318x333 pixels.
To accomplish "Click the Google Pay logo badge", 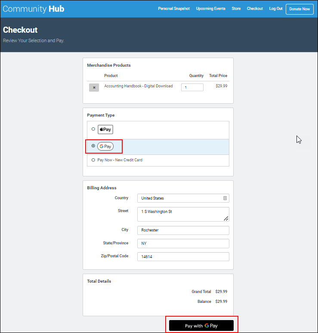I will click(105, 146).
